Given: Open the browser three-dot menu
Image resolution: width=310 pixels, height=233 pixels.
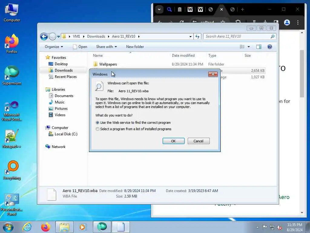Looking at the screenshot, I should [298, 22].
